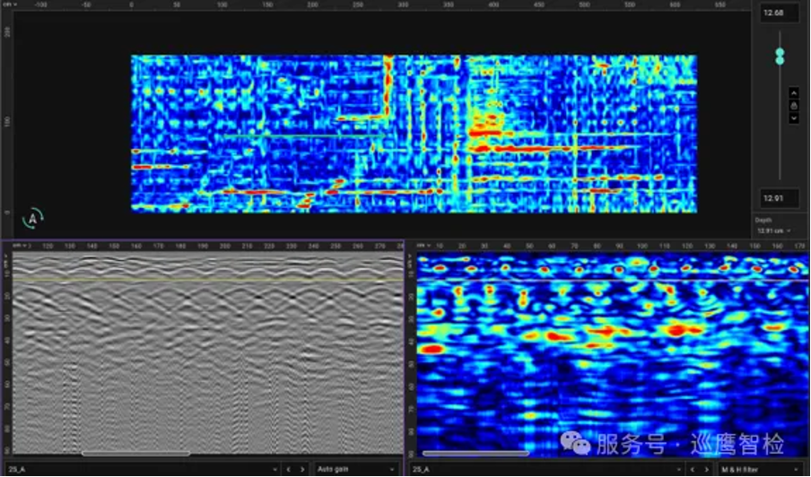Click the yellow depth line in grayscale radargram
The height and width of the screenshot is (477, 811).
[x=206, y=283]
